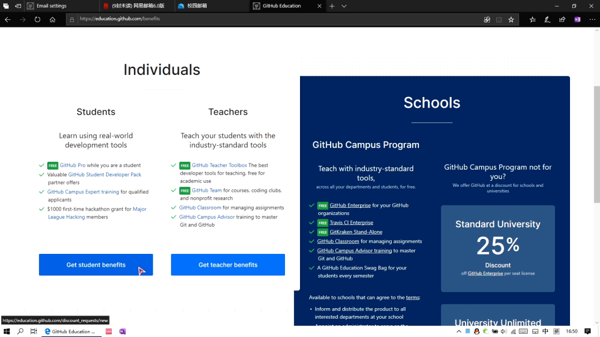Open the QQ penguin tray icon
This screenshot has height=337, width=600.
click(x=477, y=331)
